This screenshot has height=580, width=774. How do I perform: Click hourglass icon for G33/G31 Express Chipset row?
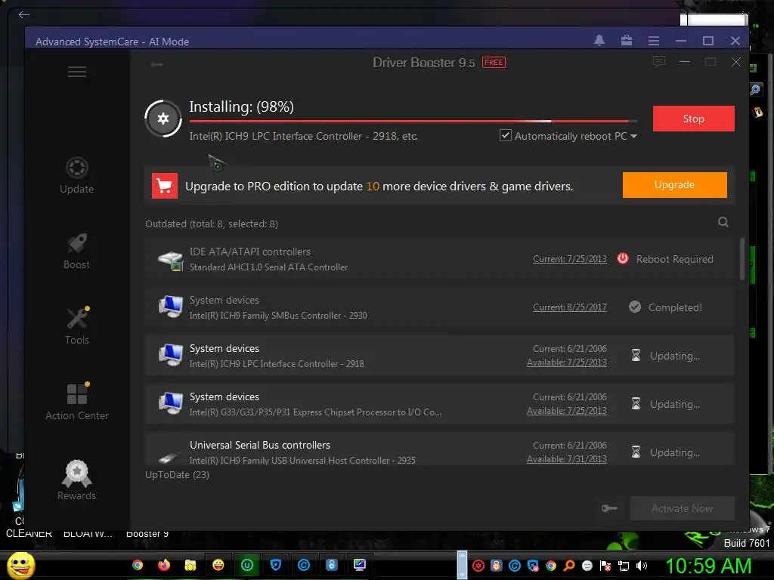[x=636, y=403]
